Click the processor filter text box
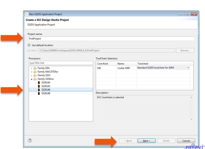This screenshot has height=149, width=205. [x=61, y=63]
